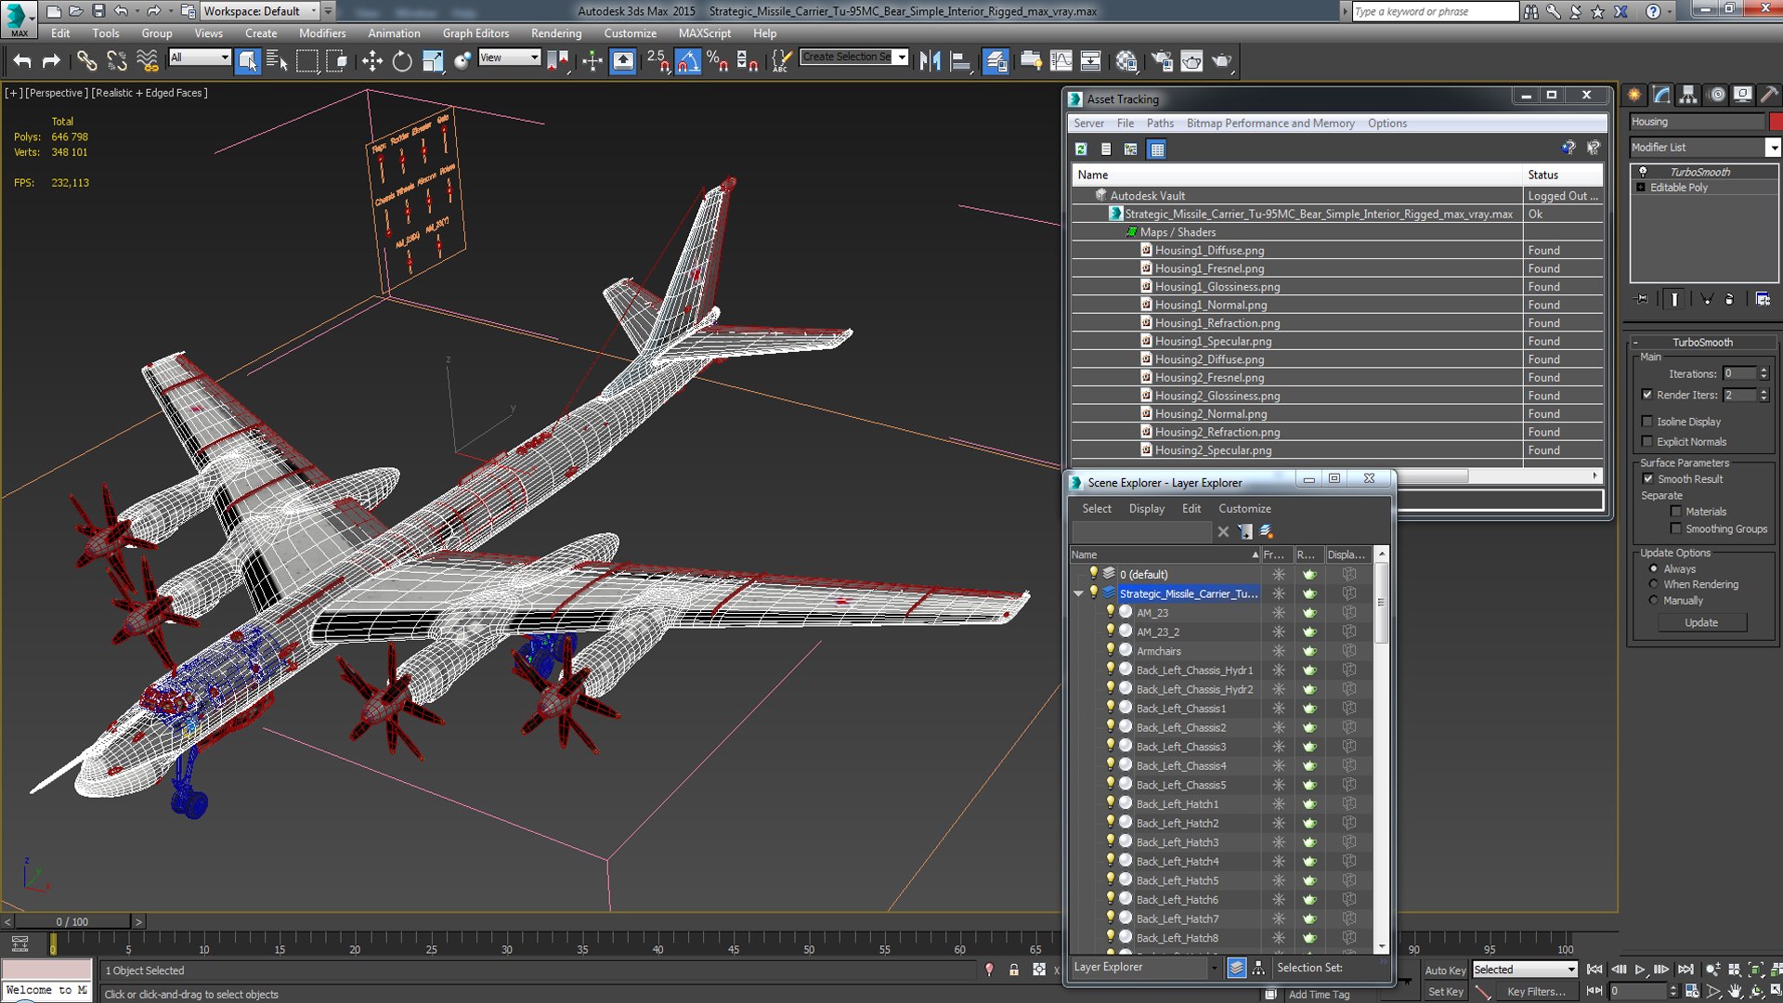Choose the Rectangular Selection Region tool
Screen dimensions: 1783x1003
[306, 61]
